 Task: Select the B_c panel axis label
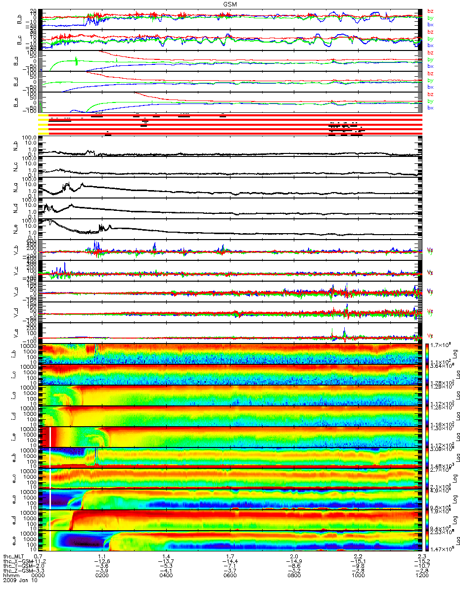click(x=20, y=40)
